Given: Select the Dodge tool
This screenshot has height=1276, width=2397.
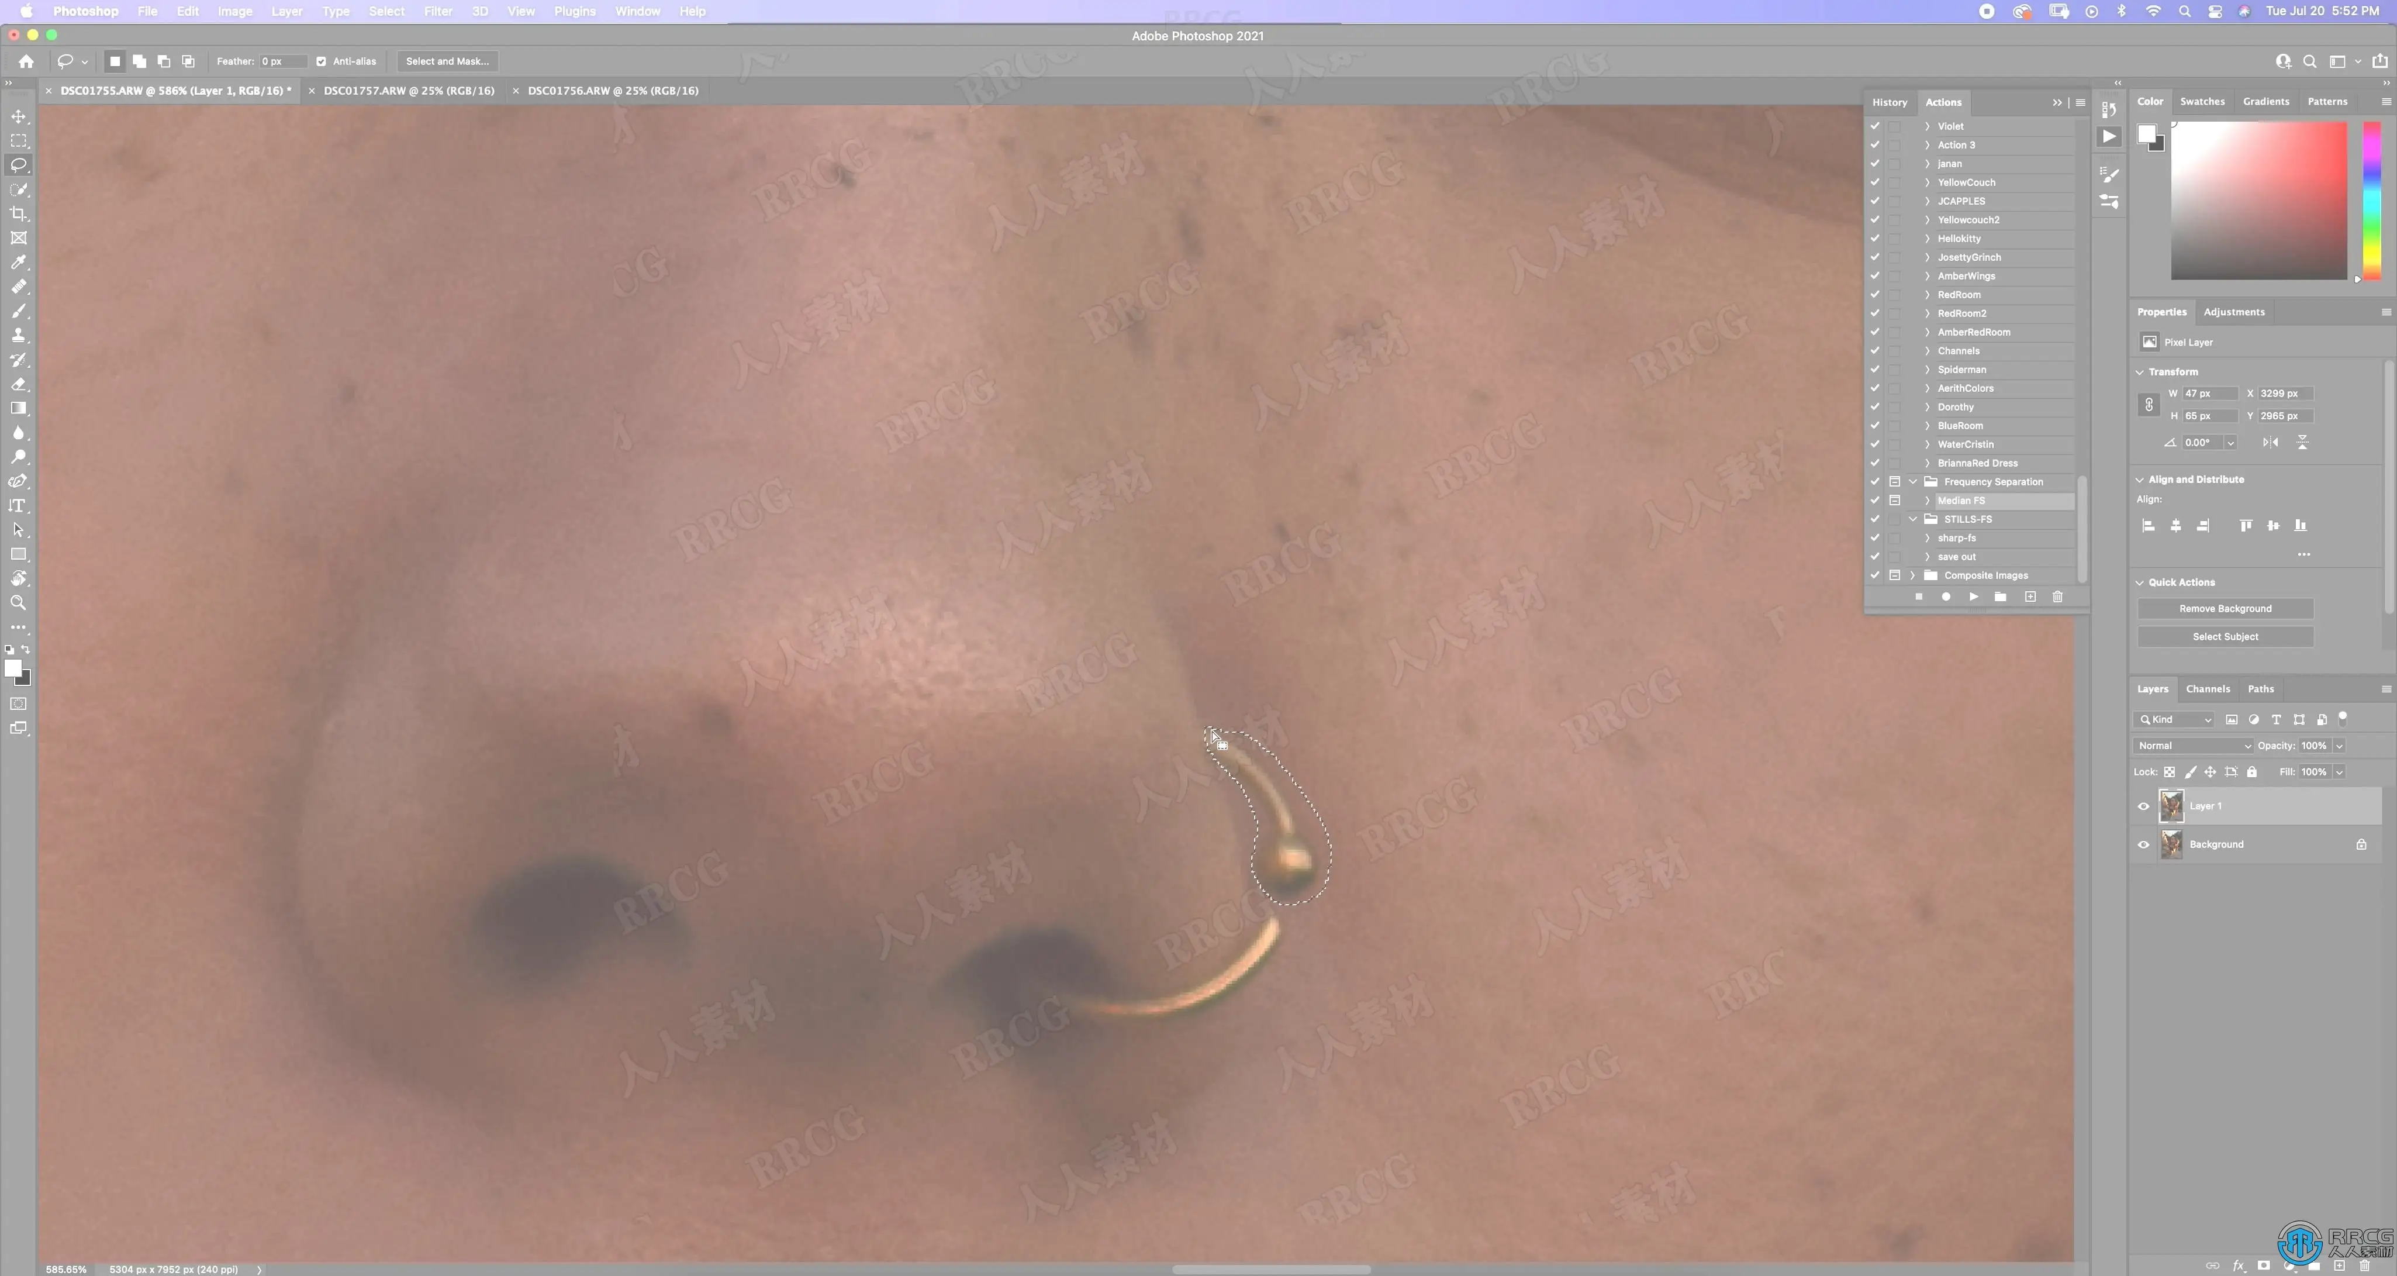Looking at the screenshot, I should pyautogui.click(x=19, y=457).
